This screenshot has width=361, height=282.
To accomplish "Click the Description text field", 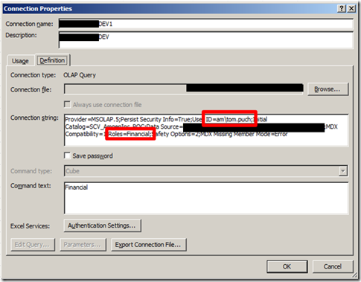I will (206, 40).
